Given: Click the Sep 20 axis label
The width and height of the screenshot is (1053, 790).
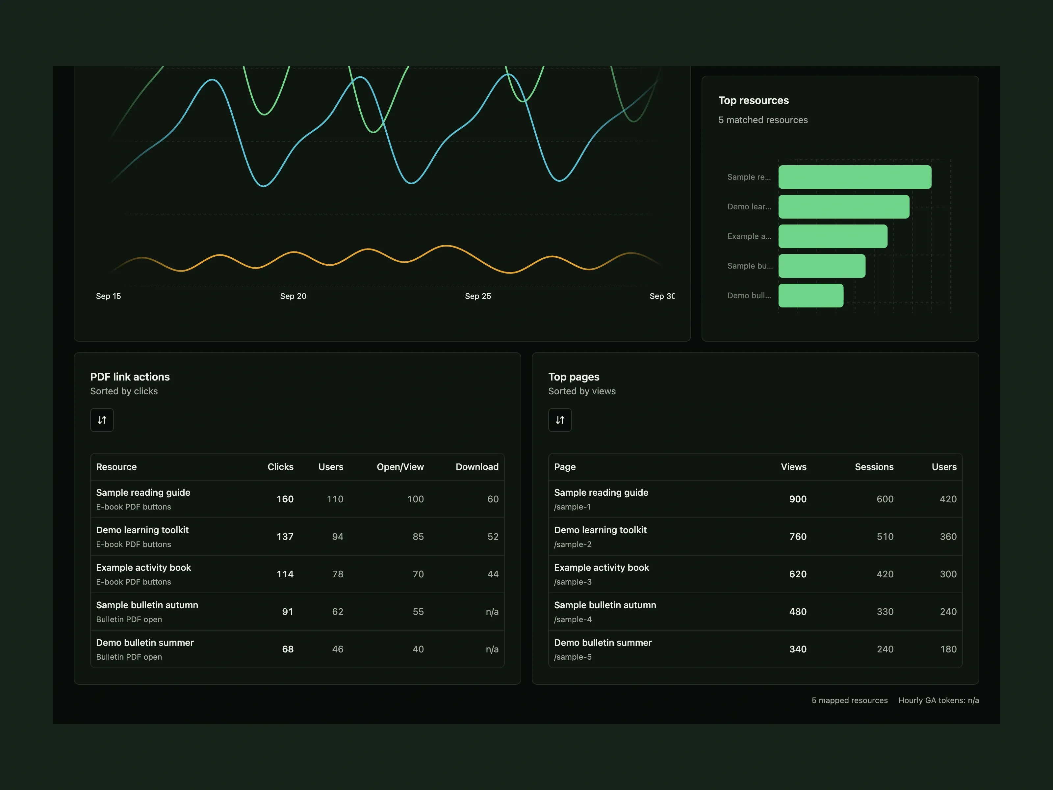Looking at the screenshot, I should click(293, 296).
